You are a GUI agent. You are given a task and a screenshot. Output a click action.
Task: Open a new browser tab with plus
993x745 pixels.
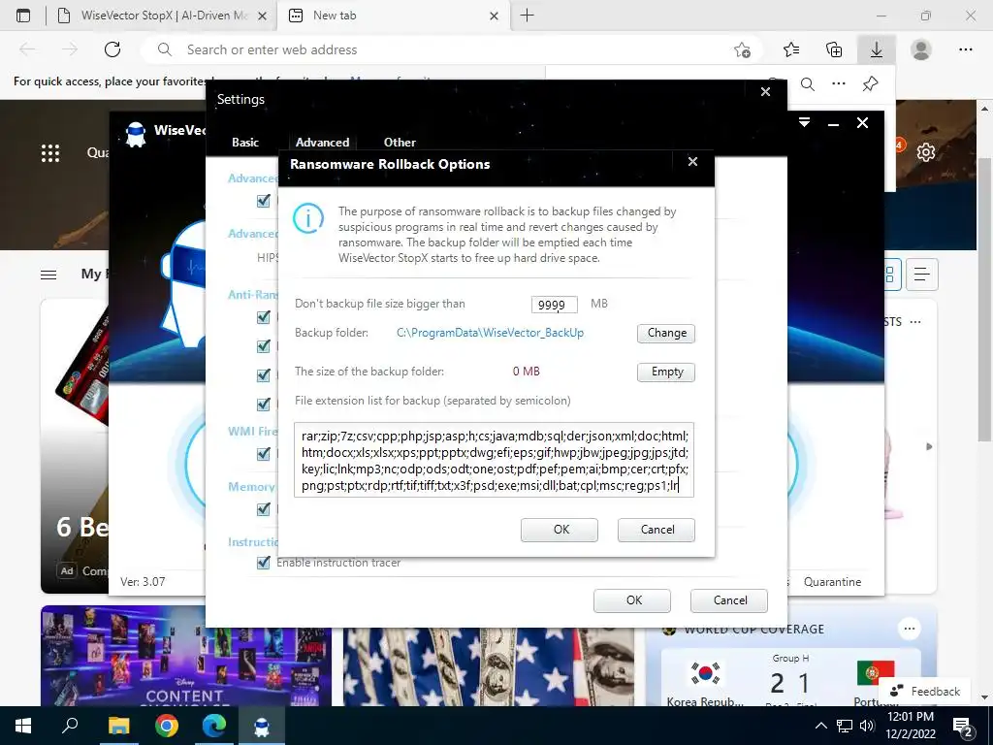pyautogui.click(x=527, y=16)
